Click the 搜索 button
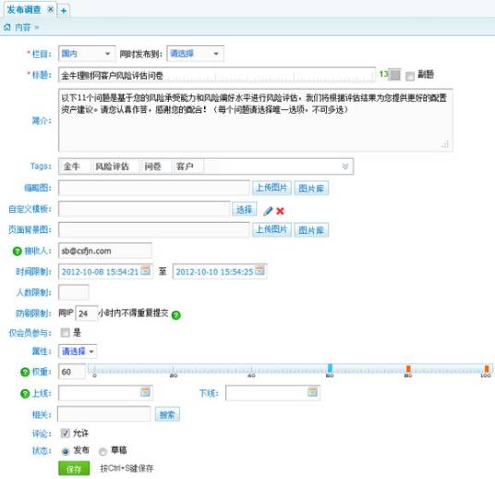The height and width of the screenshot is (479, 495). pyautogui.click(x=167, y=414)
